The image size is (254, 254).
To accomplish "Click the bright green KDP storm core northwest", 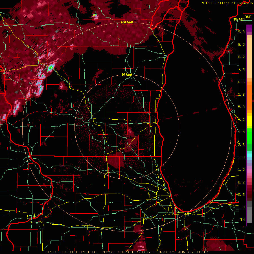I will coord(51,67).
